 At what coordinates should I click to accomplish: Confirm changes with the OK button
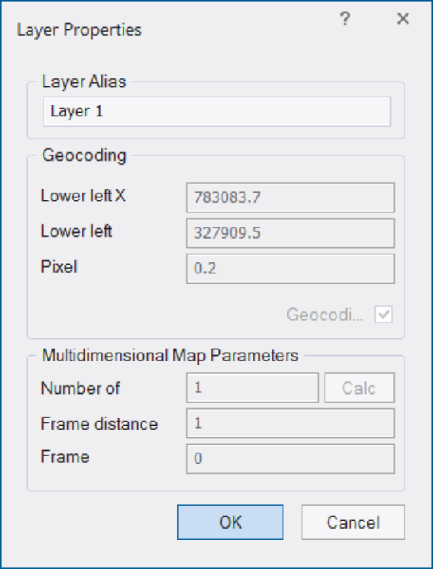point(230,521)
